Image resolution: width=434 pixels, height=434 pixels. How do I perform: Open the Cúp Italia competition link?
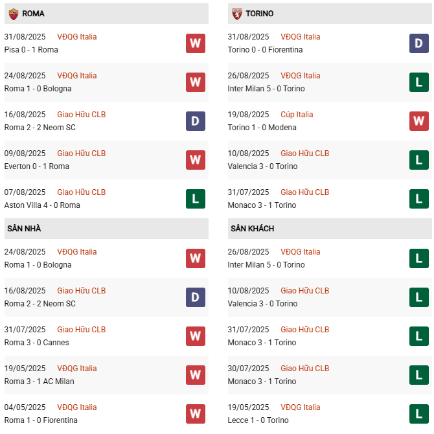[x=297, y=115]
